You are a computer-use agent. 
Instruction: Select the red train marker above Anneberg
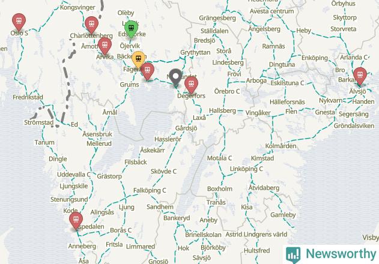76,221
